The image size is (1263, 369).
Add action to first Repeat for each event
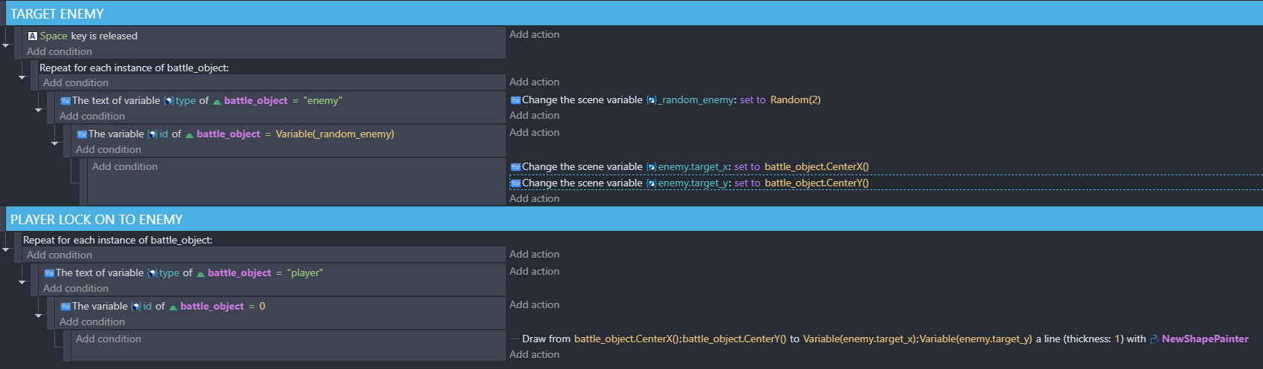534,82
